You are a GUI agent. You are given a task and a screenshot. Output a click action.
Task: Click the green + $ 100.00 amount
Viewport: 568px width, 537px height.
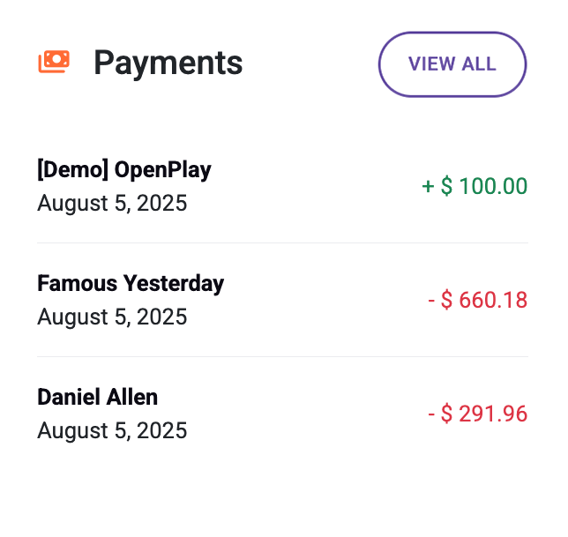[475, 186]
